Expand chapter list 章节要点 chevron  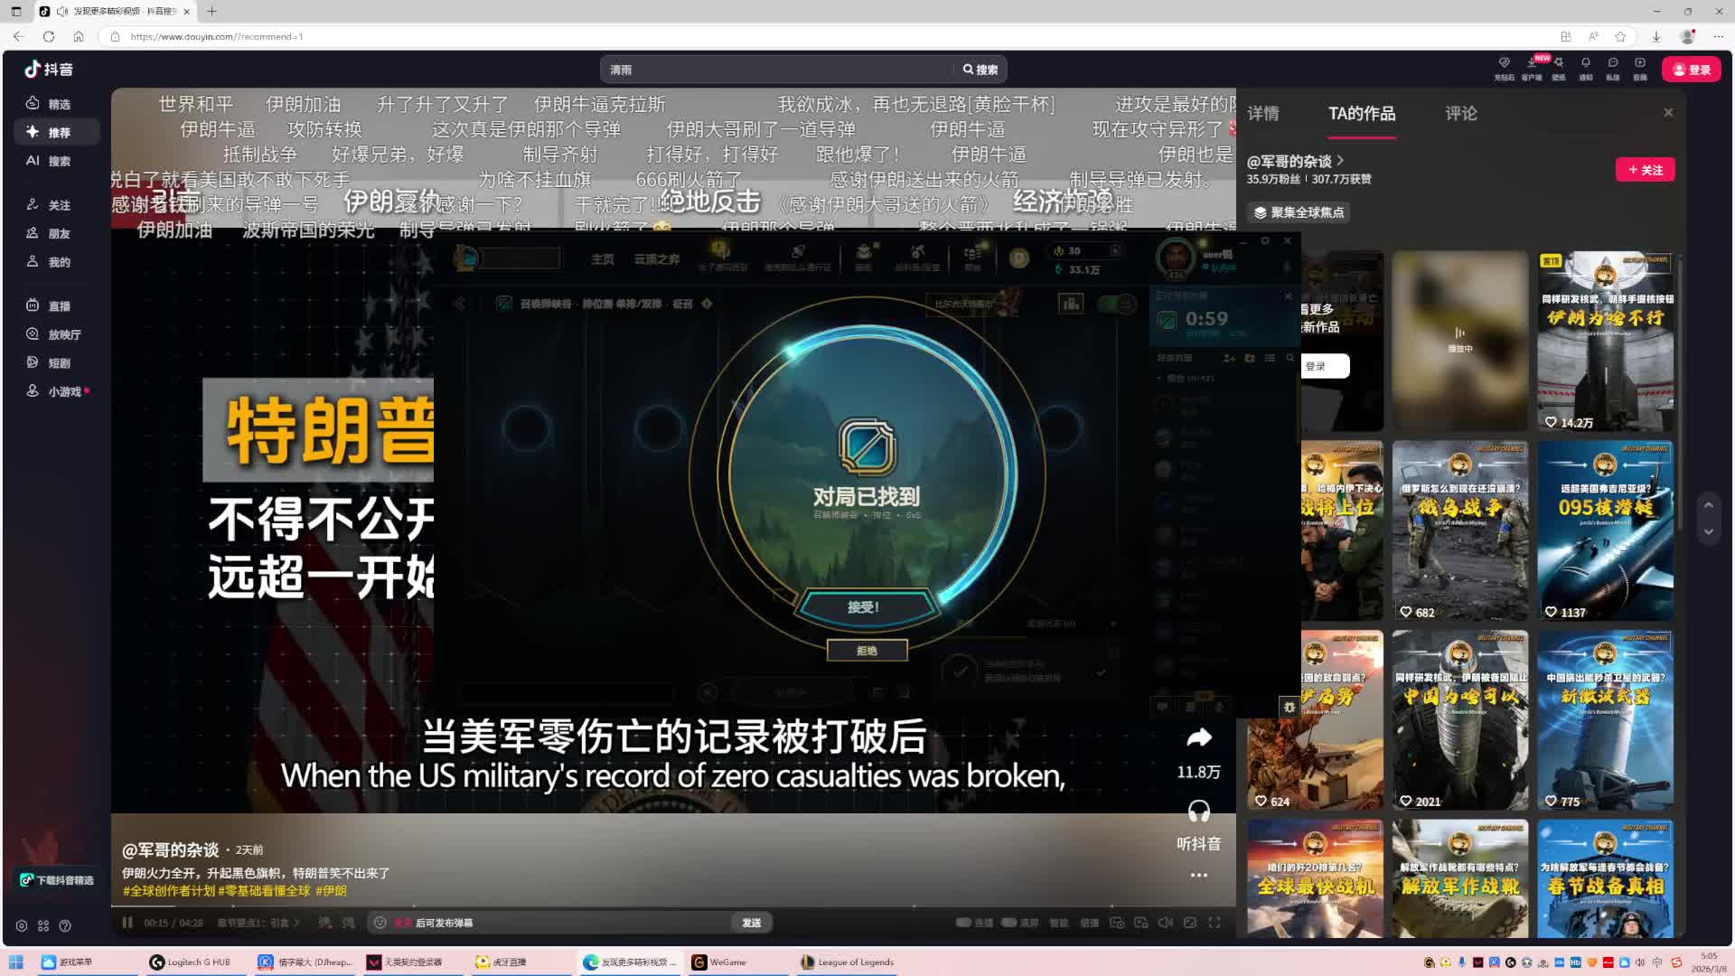point(296,923)
